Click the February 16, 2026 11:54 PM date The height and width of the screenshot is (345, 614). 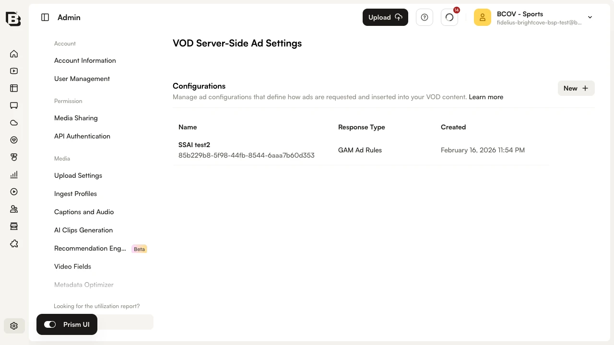point(483,150)
